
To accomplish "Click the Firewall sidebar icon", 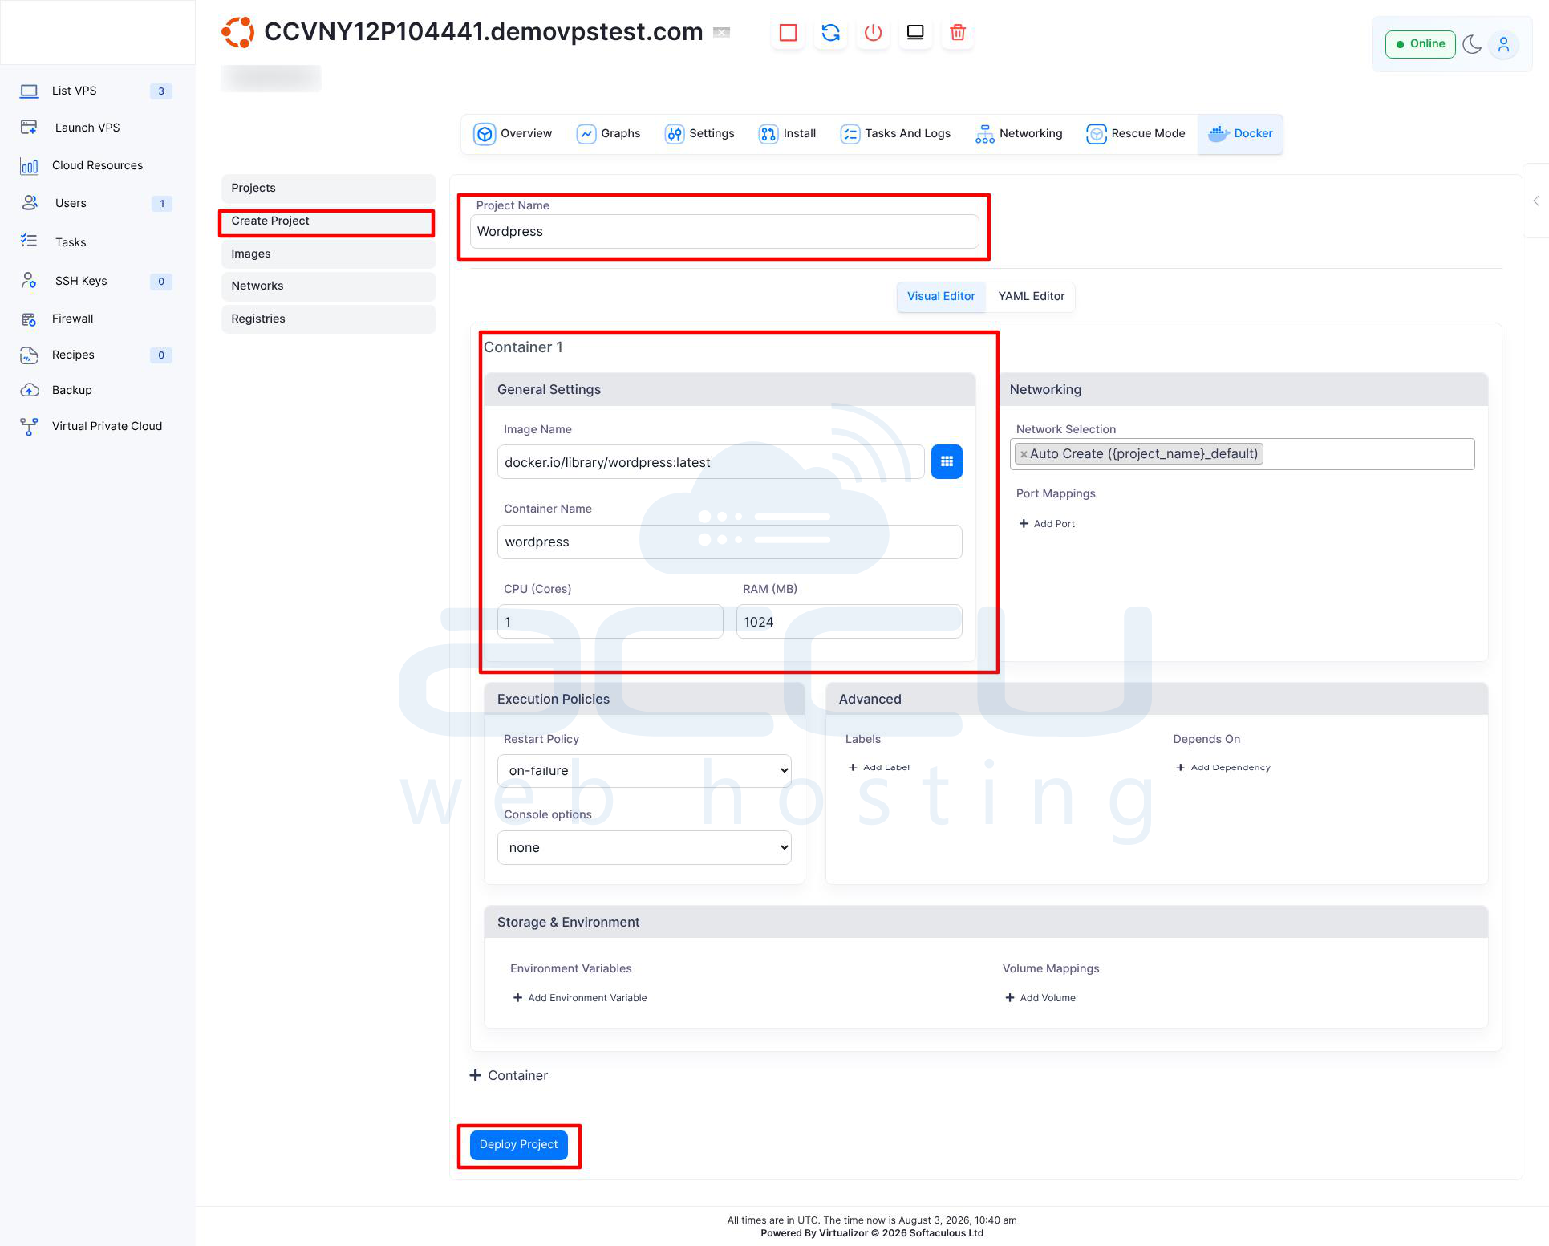I will click(x=29, y=319).
